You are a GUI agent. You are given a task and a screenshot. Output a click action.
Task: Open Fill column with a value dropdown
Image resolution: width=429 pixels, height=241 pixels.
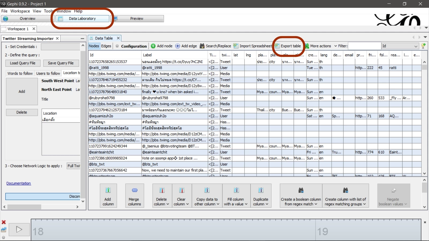[236, 195]
